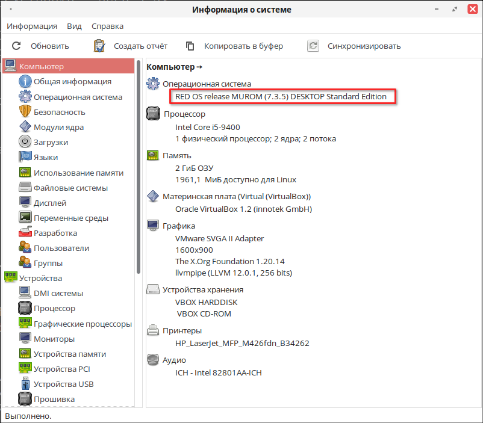Open the Вид menu
This screenshot has width=483, height=423.
coord(74,26)
